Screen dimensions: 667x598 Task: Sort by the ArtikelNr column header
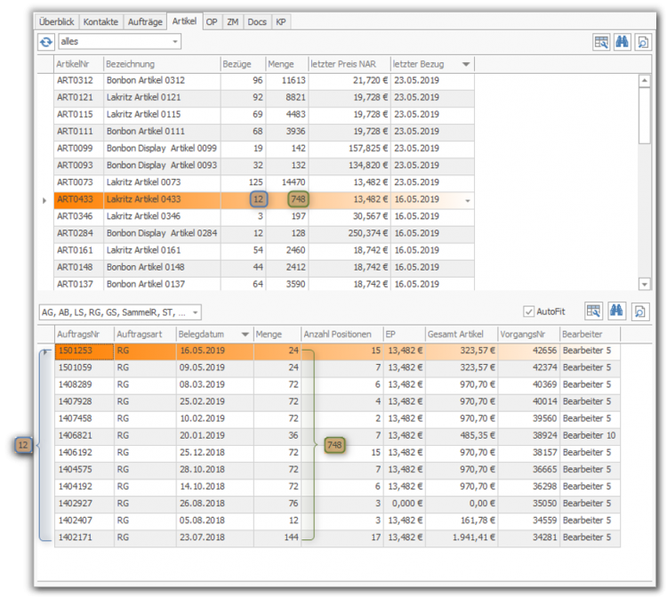(78, 64)
